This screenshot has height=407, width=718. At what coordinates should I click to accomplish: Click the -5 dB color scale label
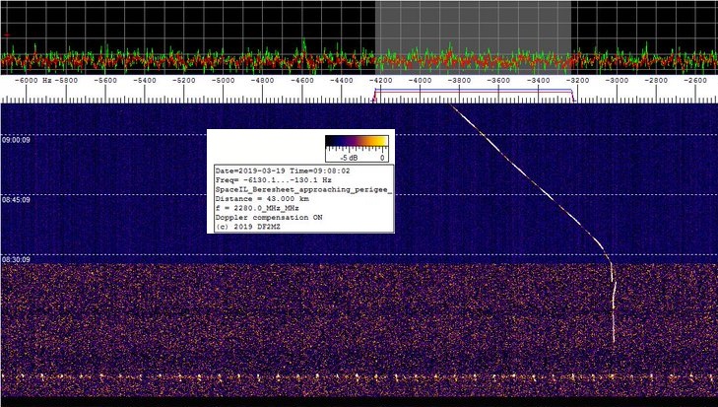click(x=350, y=158)
